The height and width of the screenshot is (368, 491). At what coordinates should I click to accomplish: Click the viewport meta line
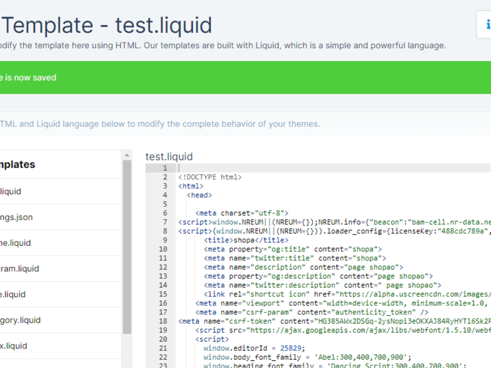coord(343,303)
